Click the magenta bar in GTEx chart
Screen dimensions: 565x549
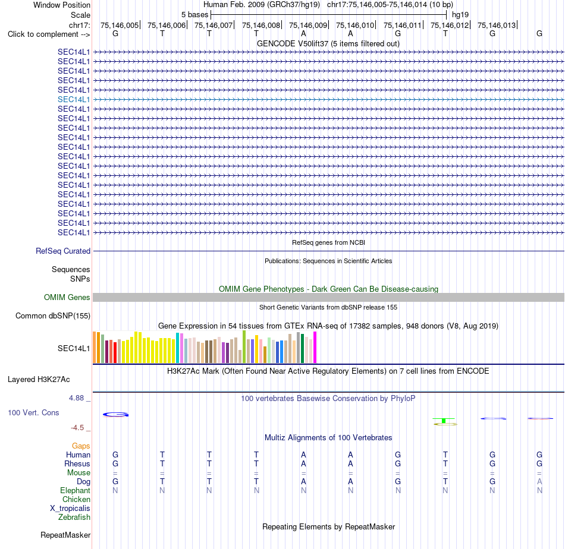pyautogui.click(x=315, y=347)
